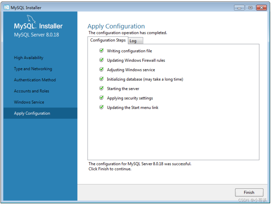271x205 pixels.
Task: Select the Configuration Steps tab
Action: click(x=108, y=40)
